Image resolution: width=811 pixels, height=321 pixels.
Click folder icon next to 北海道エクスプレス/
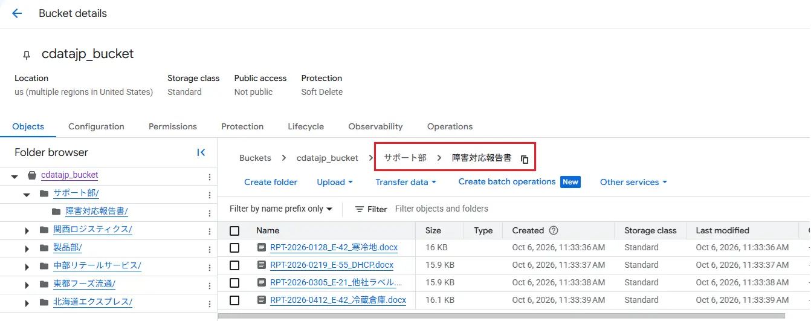click(44, 302)
